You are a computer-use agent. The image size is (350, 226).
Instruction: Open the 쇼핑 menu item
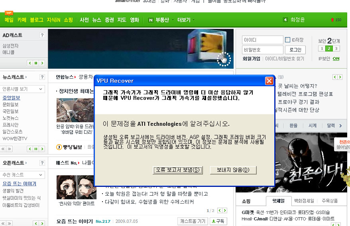68,20
